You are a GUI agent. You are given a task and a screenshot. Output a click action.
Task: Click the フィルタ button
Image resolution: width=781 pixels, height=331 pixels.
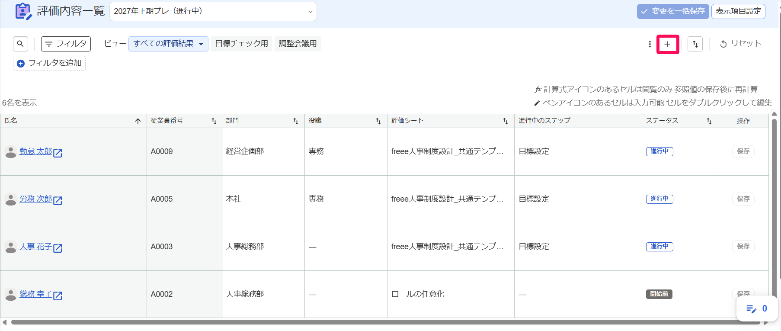(66, 44)
